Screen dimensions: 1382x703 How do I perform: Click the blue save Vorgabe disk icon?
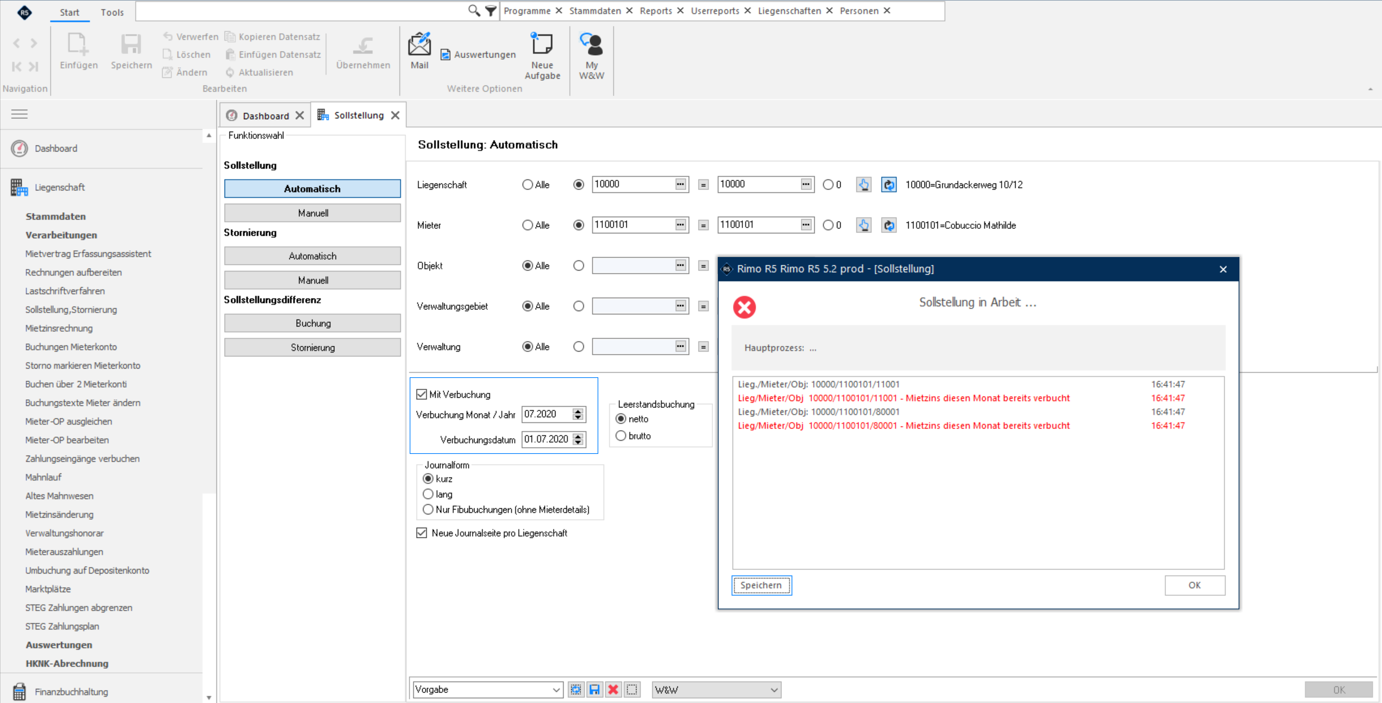(x=594, y=689)
